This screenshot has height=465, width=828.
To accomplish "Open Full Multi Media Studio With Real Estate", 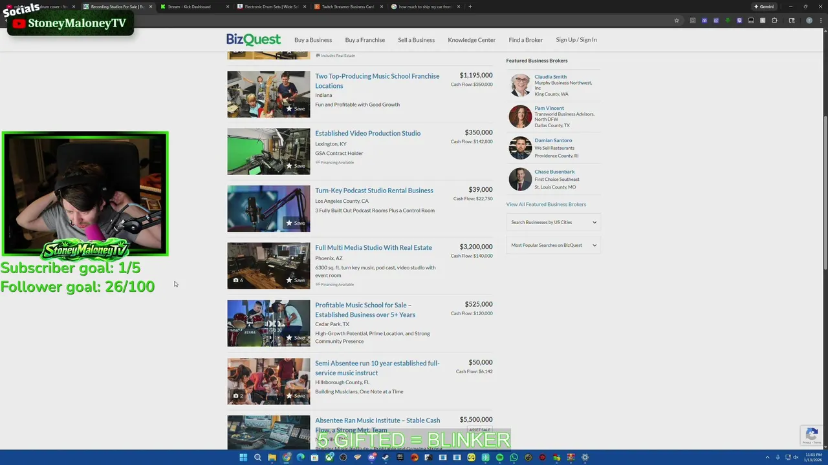I will pos(373,247).
